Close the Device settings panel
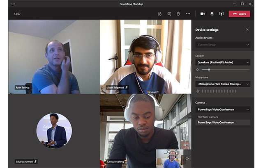 (x=247, y=30)
